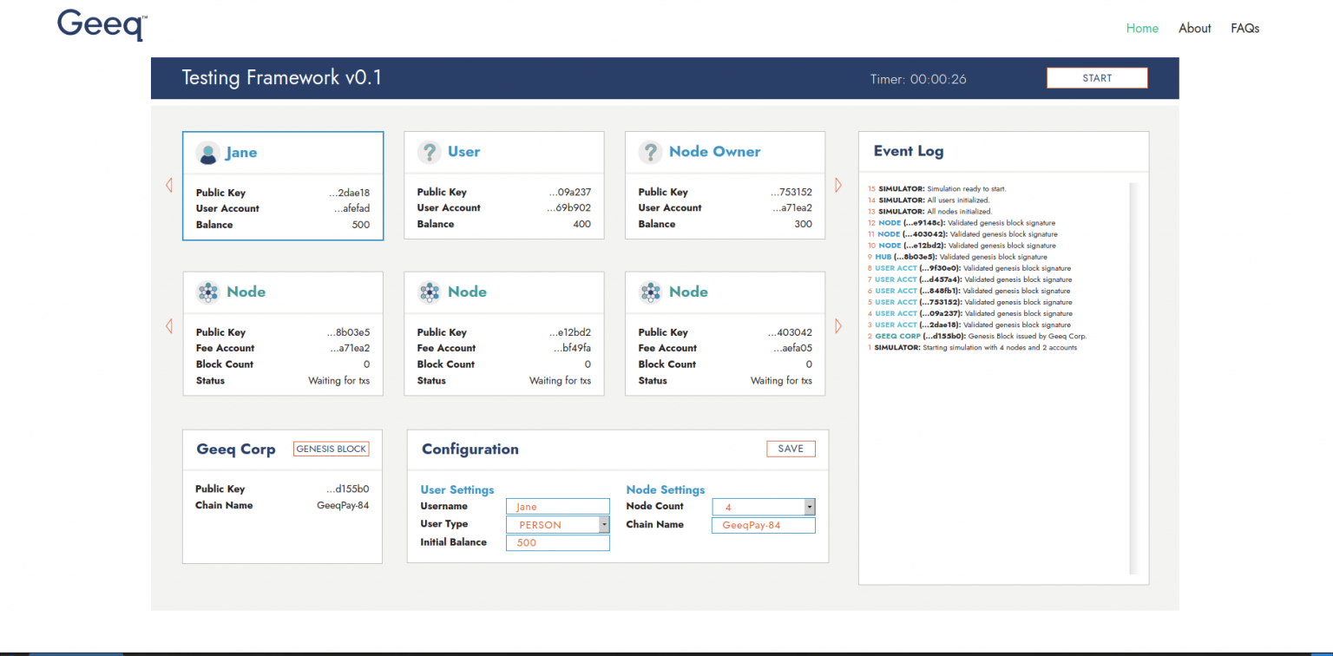1333x656 pixels.
Task: Click the right arrow beside the node cards
Action: pos(837,325)
